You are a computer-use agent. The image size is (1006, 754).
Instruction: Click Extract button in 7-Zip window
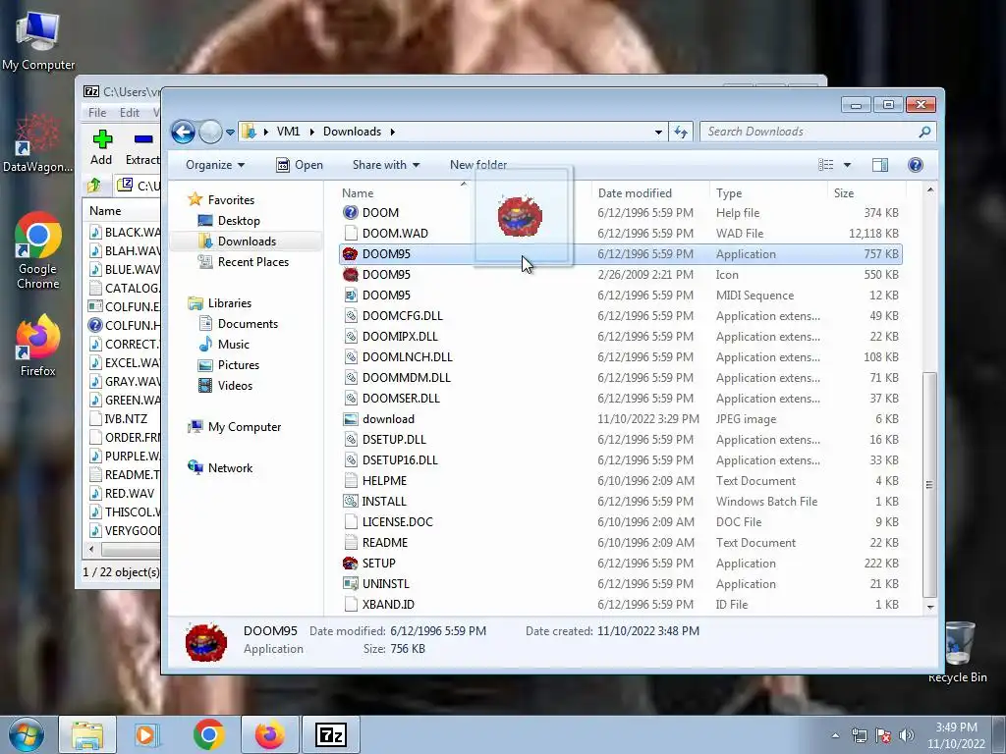[142, 147]
